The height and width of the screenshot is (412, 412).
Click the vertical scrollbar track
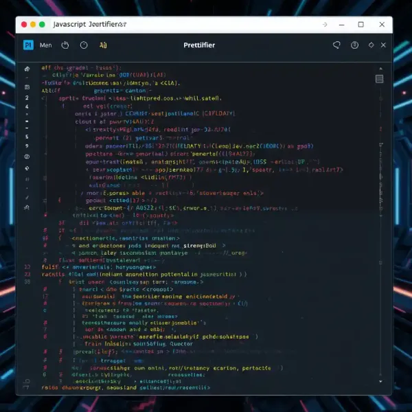(x=380, y=231)
